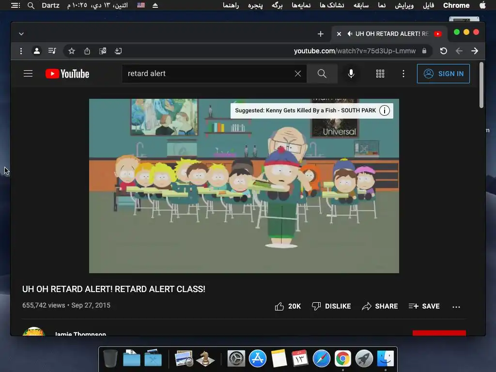Open the برگه menu

tap(277, 5)
